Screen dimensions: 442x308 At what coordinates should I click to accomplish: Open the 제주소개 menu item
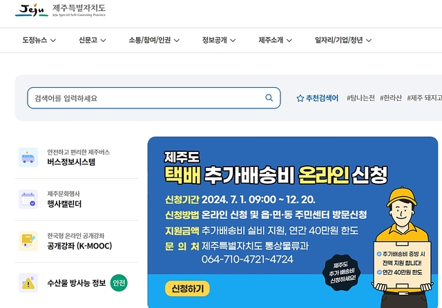click(x=276, y=40)
